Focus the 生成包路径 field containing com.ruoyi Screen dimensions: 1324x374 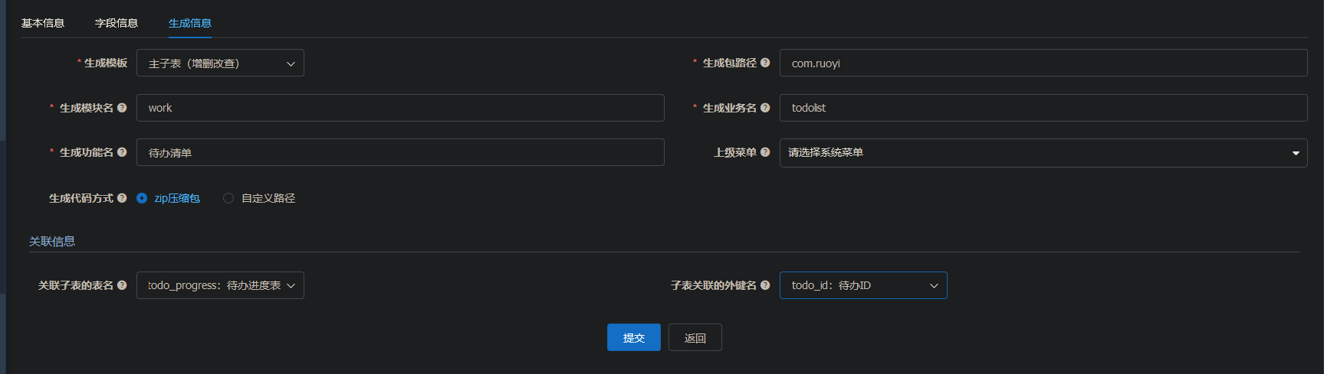(x=1043, y=63)
